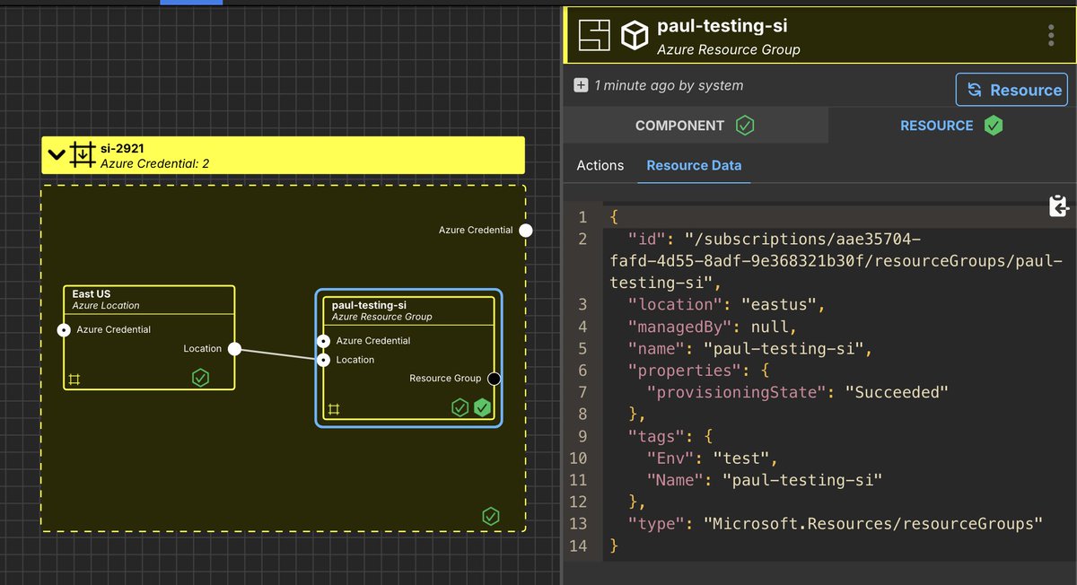
Task: Click the frame icon inside East US node
Action: (x=74, y=379)
